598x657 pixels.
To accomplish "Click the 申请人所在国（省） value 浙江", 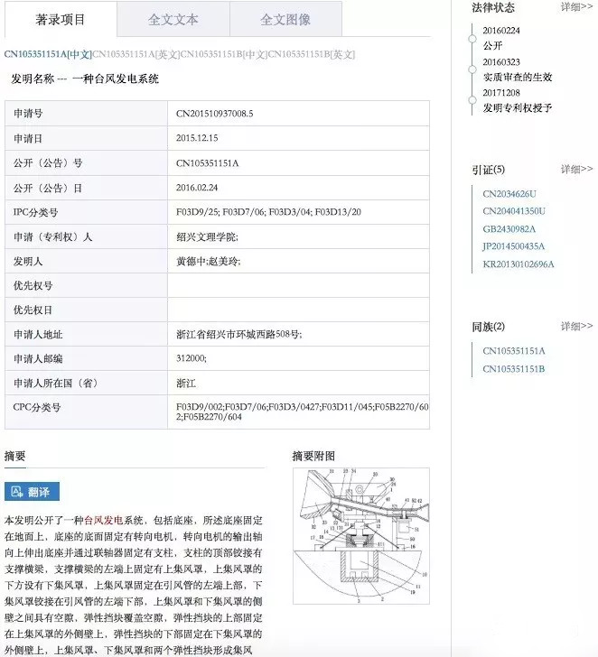I will (186, 383).
